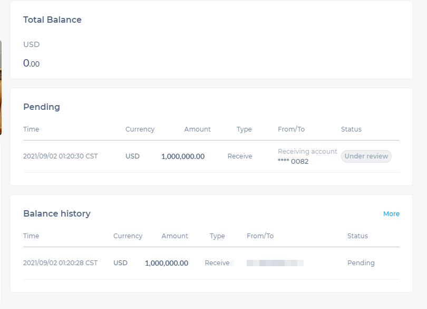Click the USD label under Total Balance

31,44
